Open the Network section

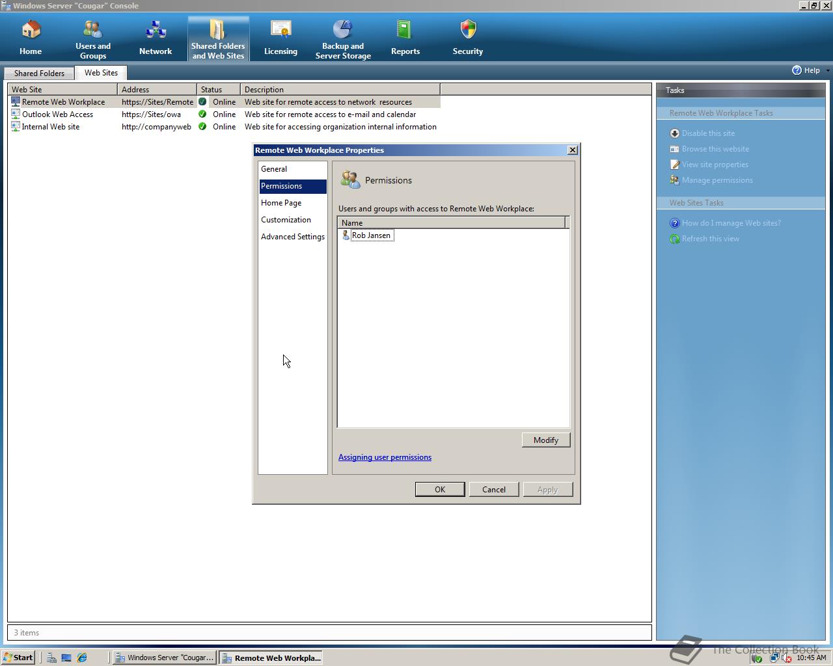click(x=156, y=39)
